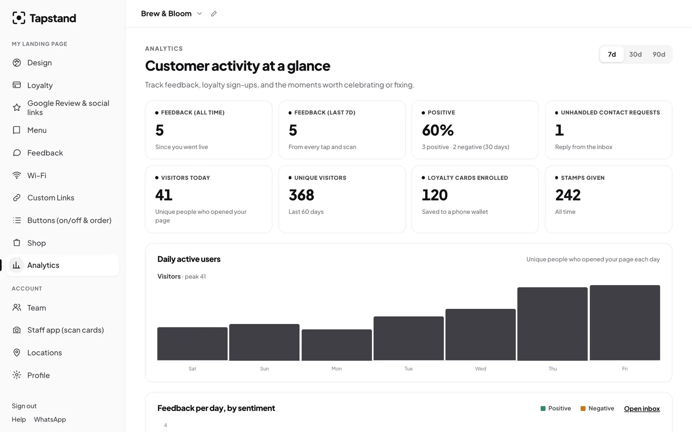
Task: Click the Thu bar in Daily active users
Action: [x=553, y=324]
